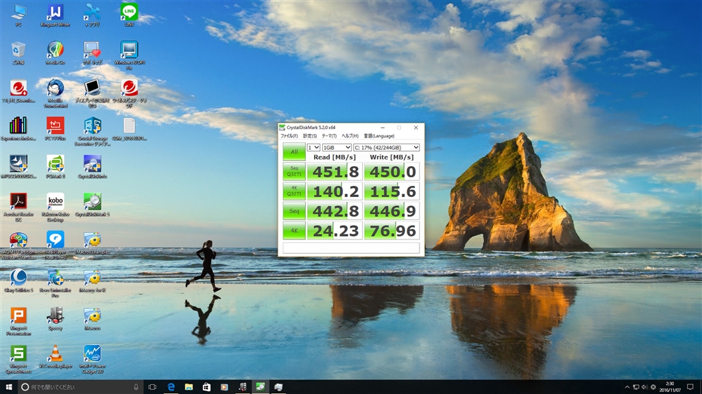The width and height of the screenshot is (702, 394).
Task: Open the Action Center notification icon
Action: [x=690, y=387]
